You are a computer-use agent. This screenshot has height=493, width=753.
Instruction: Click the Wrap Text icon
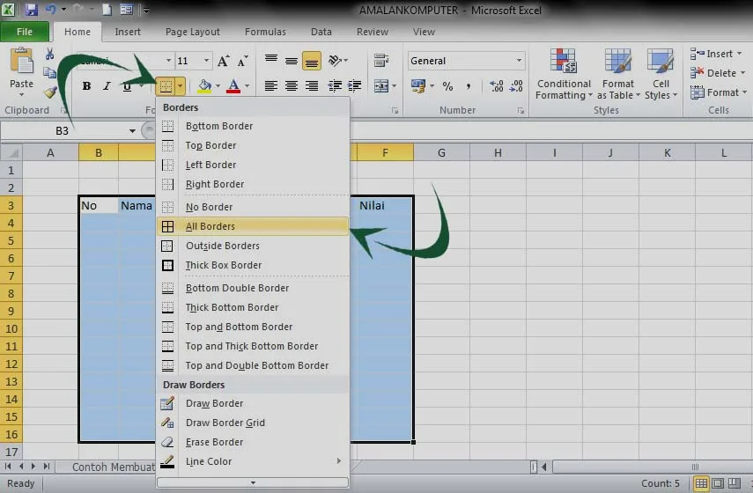tap(381, 61)
